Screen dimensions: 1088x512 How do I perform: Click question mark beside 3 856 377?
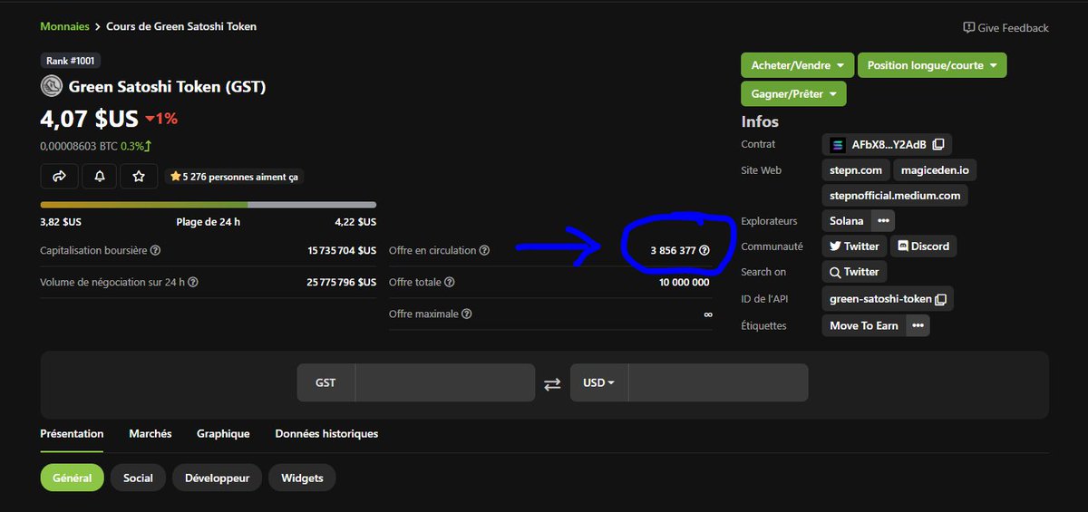click(x=704, y=250)
